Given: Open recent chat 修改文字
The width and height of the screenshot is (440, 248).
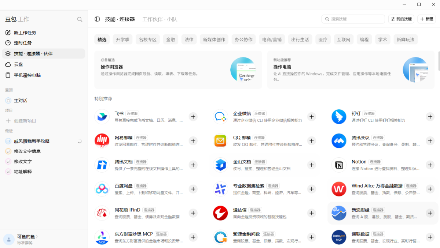Looking at the screenshot, I should [44, 161].
